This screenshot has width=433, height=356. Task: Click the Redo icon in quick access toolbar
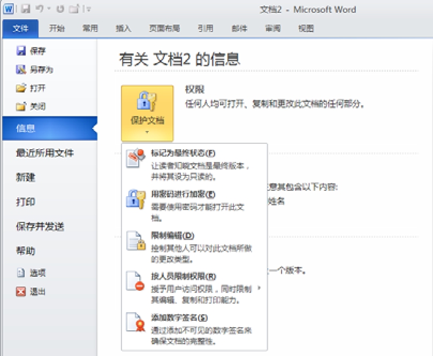pyautogui.click(x=60, y=9)
